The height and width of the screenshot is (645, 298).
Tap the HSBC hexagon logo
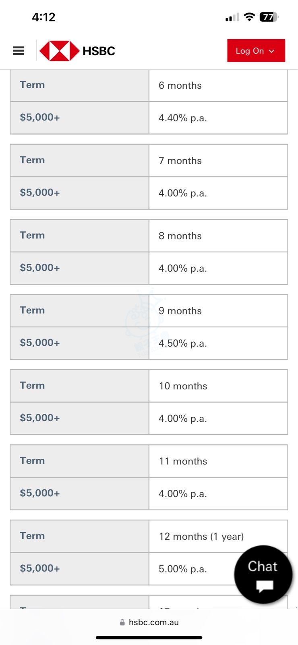pos(59,51)
